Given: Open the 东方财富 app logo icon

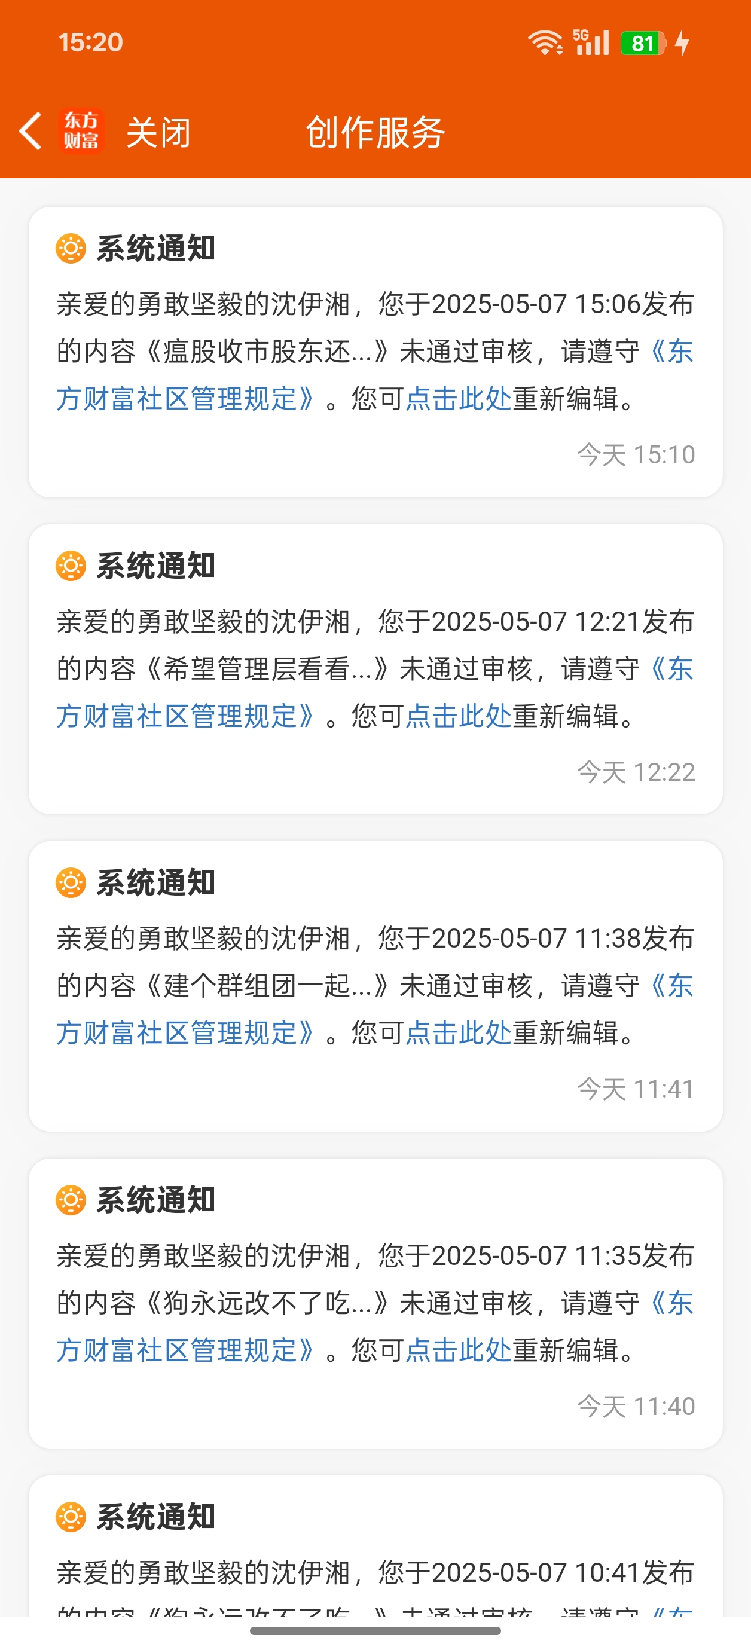Looking at the screenshot, I should (x=81, y=132).
